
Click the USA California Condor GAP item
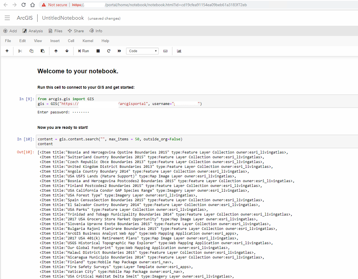tap(144, 190)
